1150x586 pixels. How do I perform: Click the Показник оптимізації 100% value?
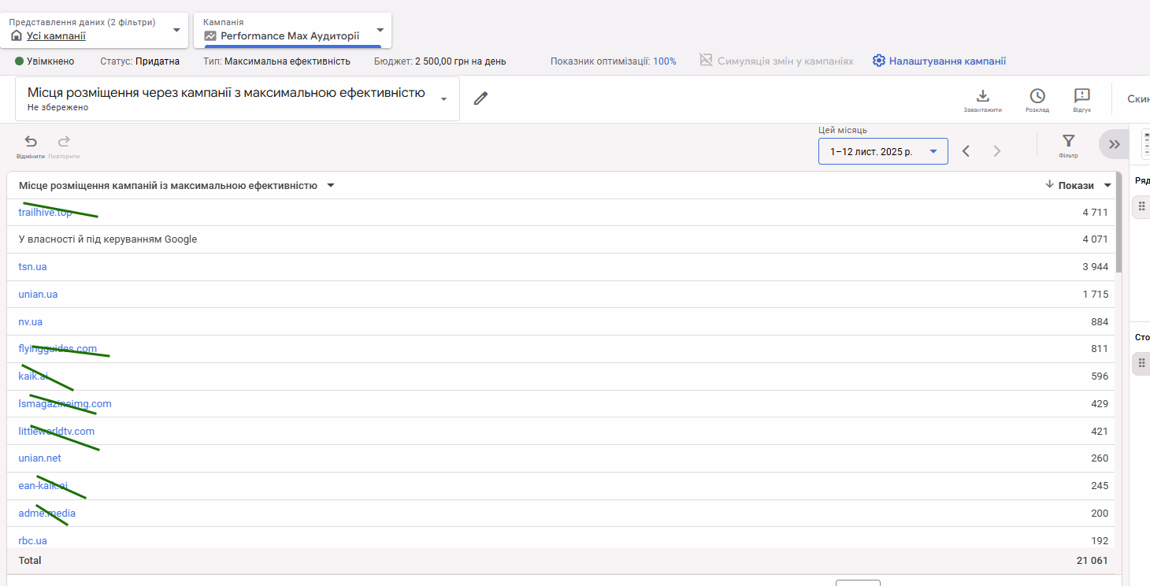(665, 61)
